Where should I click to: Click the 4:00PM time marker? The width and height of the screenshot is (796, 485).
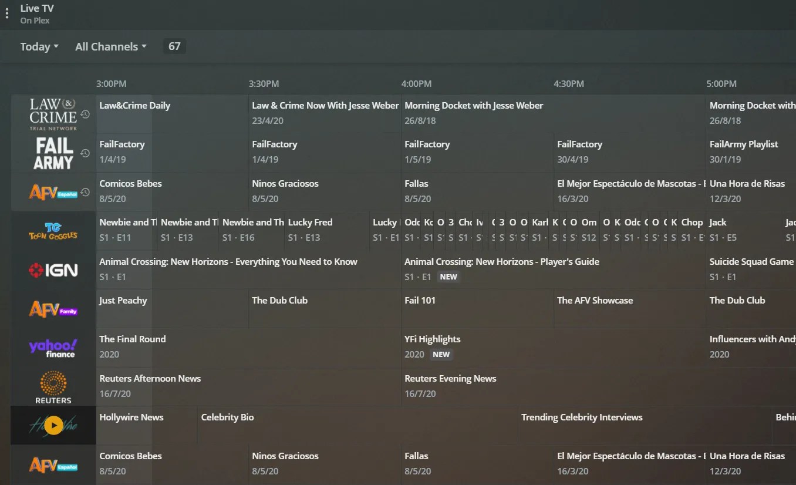[x=416, y=84]
